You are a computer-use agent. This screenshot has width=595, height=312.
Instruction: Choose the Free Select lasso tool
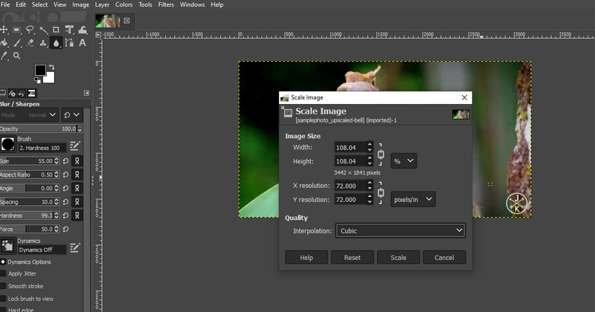click(x=30, y=30)
